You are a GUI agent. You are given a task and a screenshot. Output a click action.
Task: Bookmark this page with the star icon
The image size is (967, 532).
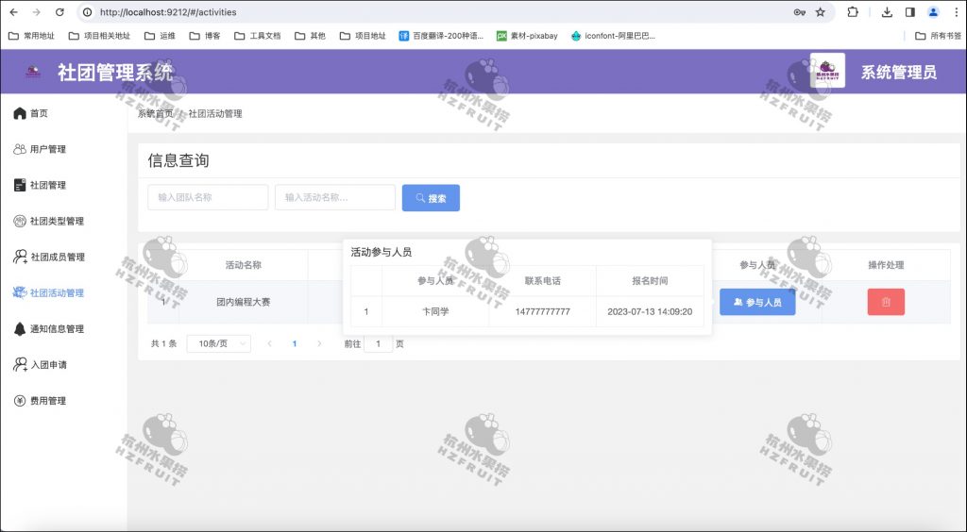[821, 12]
